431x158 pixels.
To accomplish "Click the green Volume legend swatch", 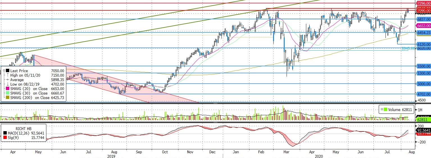I will pos(385,110).
